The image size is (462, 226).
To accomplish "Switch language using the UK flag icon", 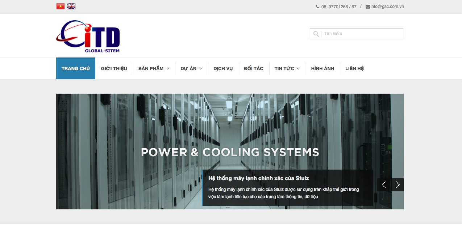I will pos(71,6).
